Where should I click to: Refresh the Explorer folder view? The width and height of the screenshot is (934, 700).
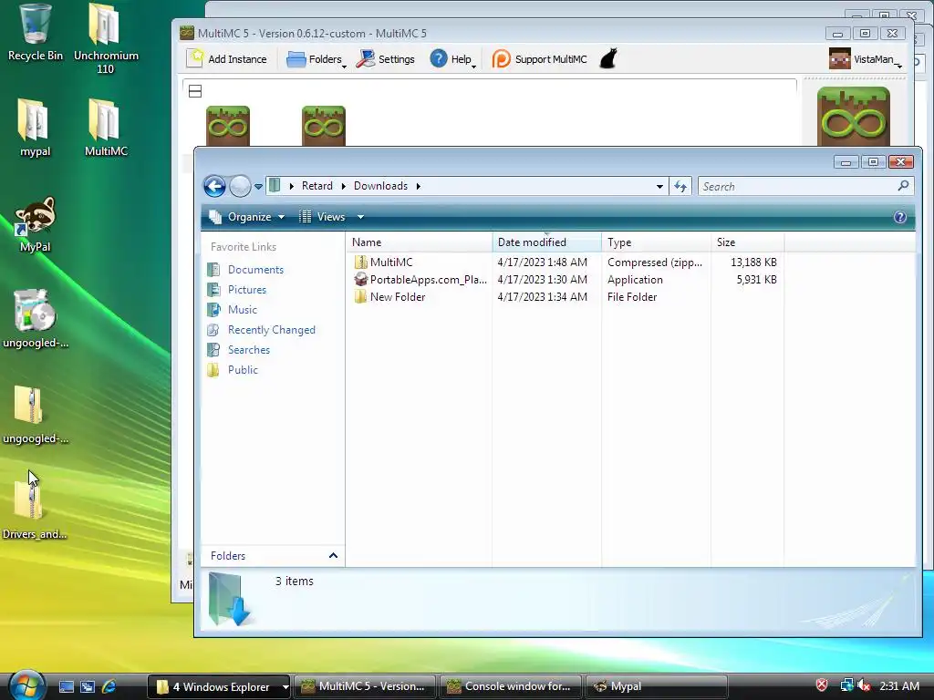pos(680,186)
